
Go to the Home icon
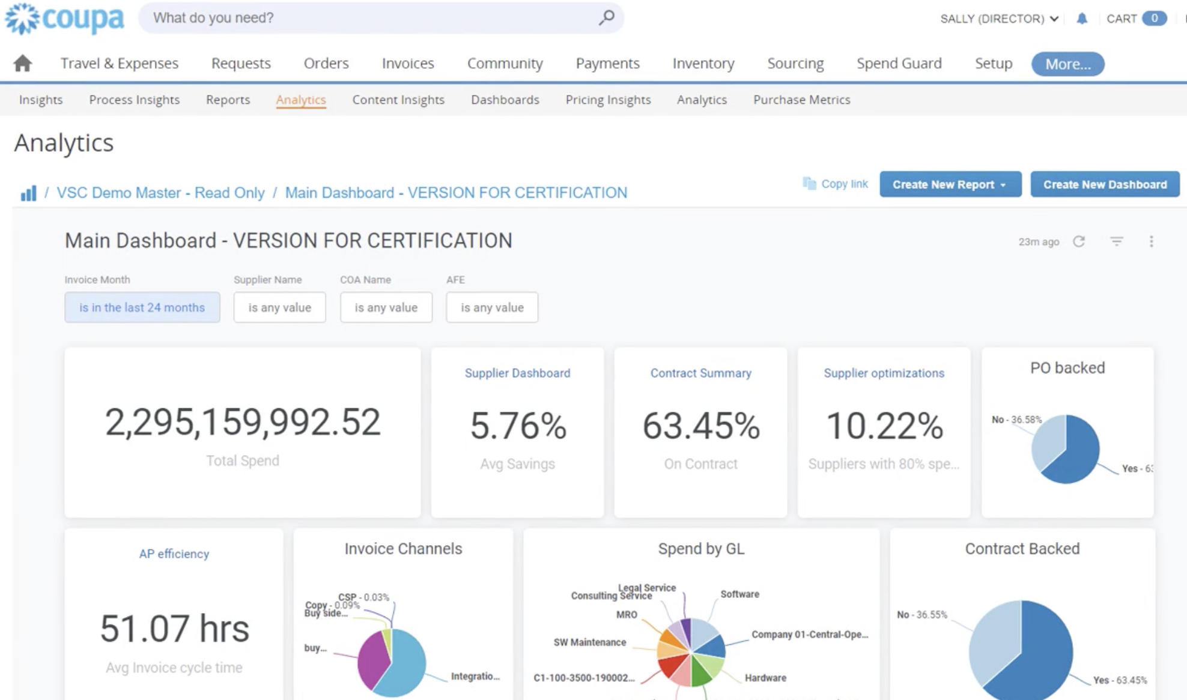coord(23,63)
